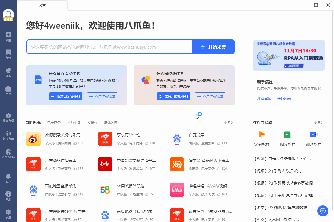
Task: Click 立即预约 on the banner
Action: (294, 66)
